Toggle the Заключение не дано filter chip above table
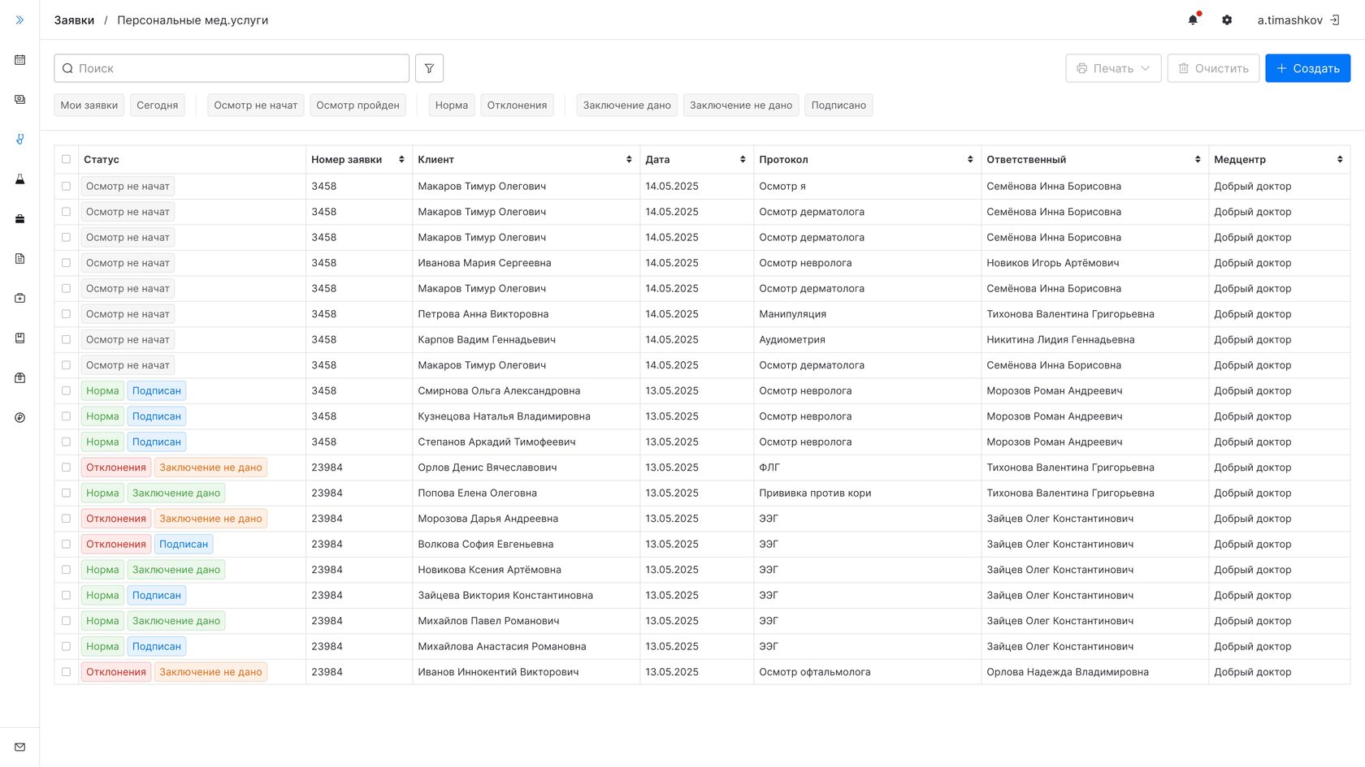The height and width of the screenshot is (767, 1365). pyautogui.click(x=741, y=106)
